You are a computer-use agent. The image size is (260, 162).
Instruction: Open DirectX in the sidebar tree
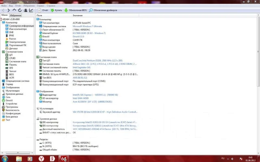tap(9, 100)
